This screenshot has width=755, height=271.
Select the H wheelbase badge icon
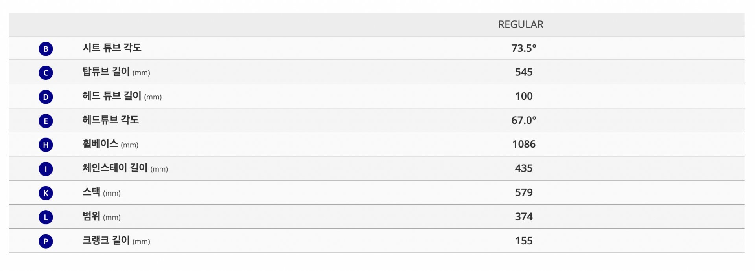click(x=46, y=145)
